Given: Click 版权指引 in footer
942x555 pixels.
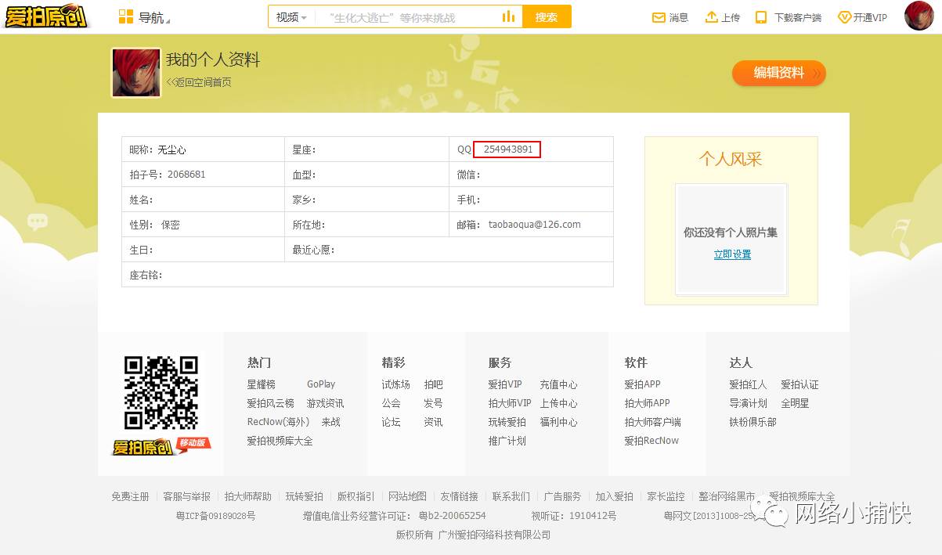Looking at the screenshot, I should point(356,496).
